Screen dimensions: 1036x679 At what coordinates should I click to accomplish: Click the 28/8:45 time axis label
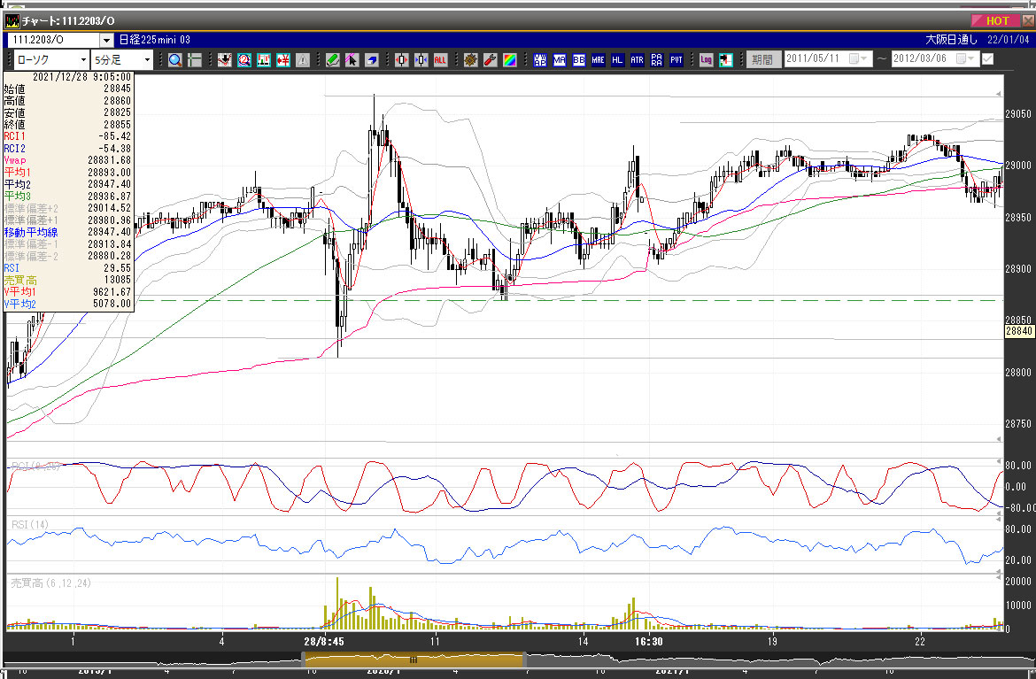click(x=324, y=641)
